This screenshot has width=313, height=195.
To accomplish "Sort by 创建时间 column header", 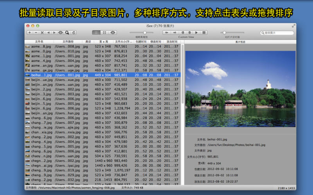I will 141,42.
